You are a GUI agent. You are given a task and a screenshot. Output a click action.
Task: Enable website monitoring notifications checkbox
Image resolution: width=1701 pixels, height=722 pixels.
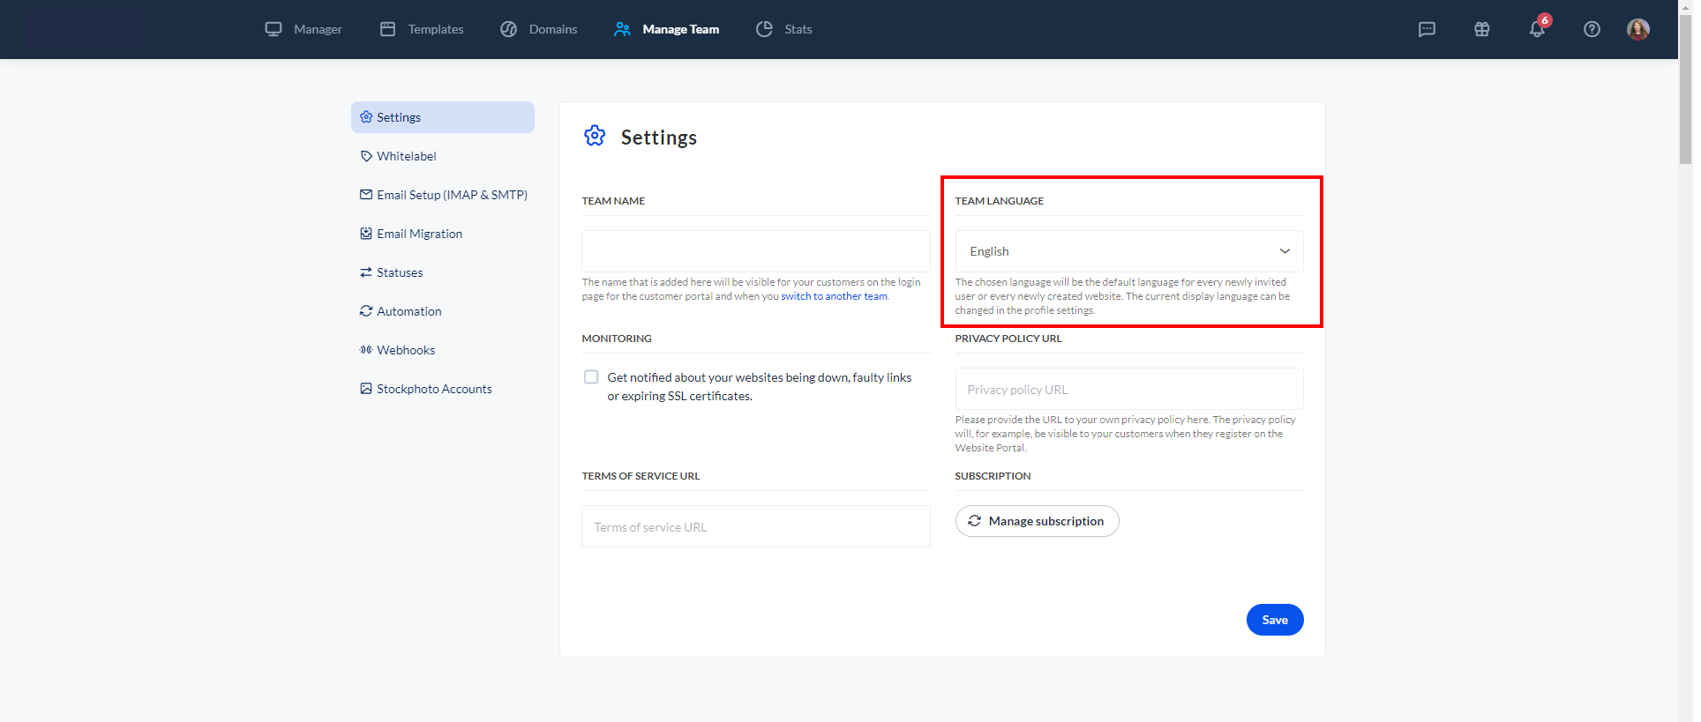point(591,377)
